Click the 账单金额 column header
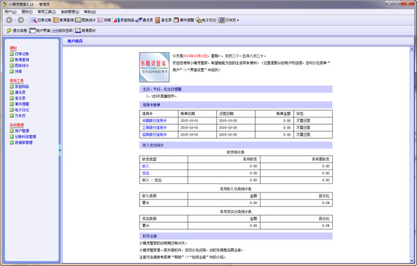Screen dimensions: 417x266 [284, 113]
